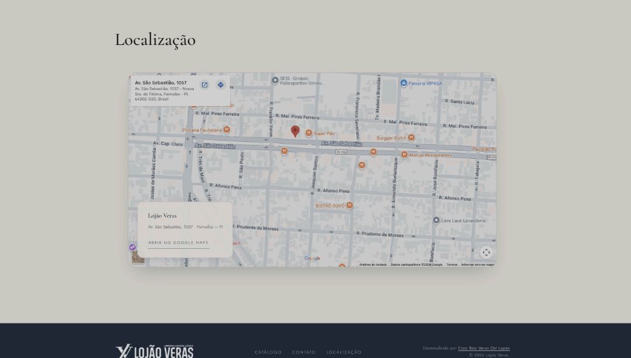Click the Google logo on the map

pyautogui.click(x=312, y=259)
